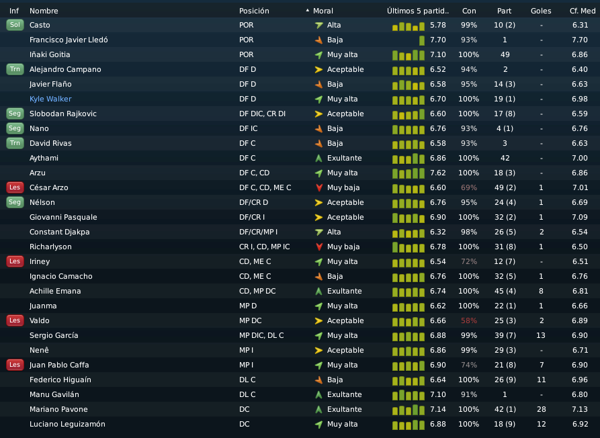
Task: Open Kyle Walker's player profile link
Action: point(50,99)
